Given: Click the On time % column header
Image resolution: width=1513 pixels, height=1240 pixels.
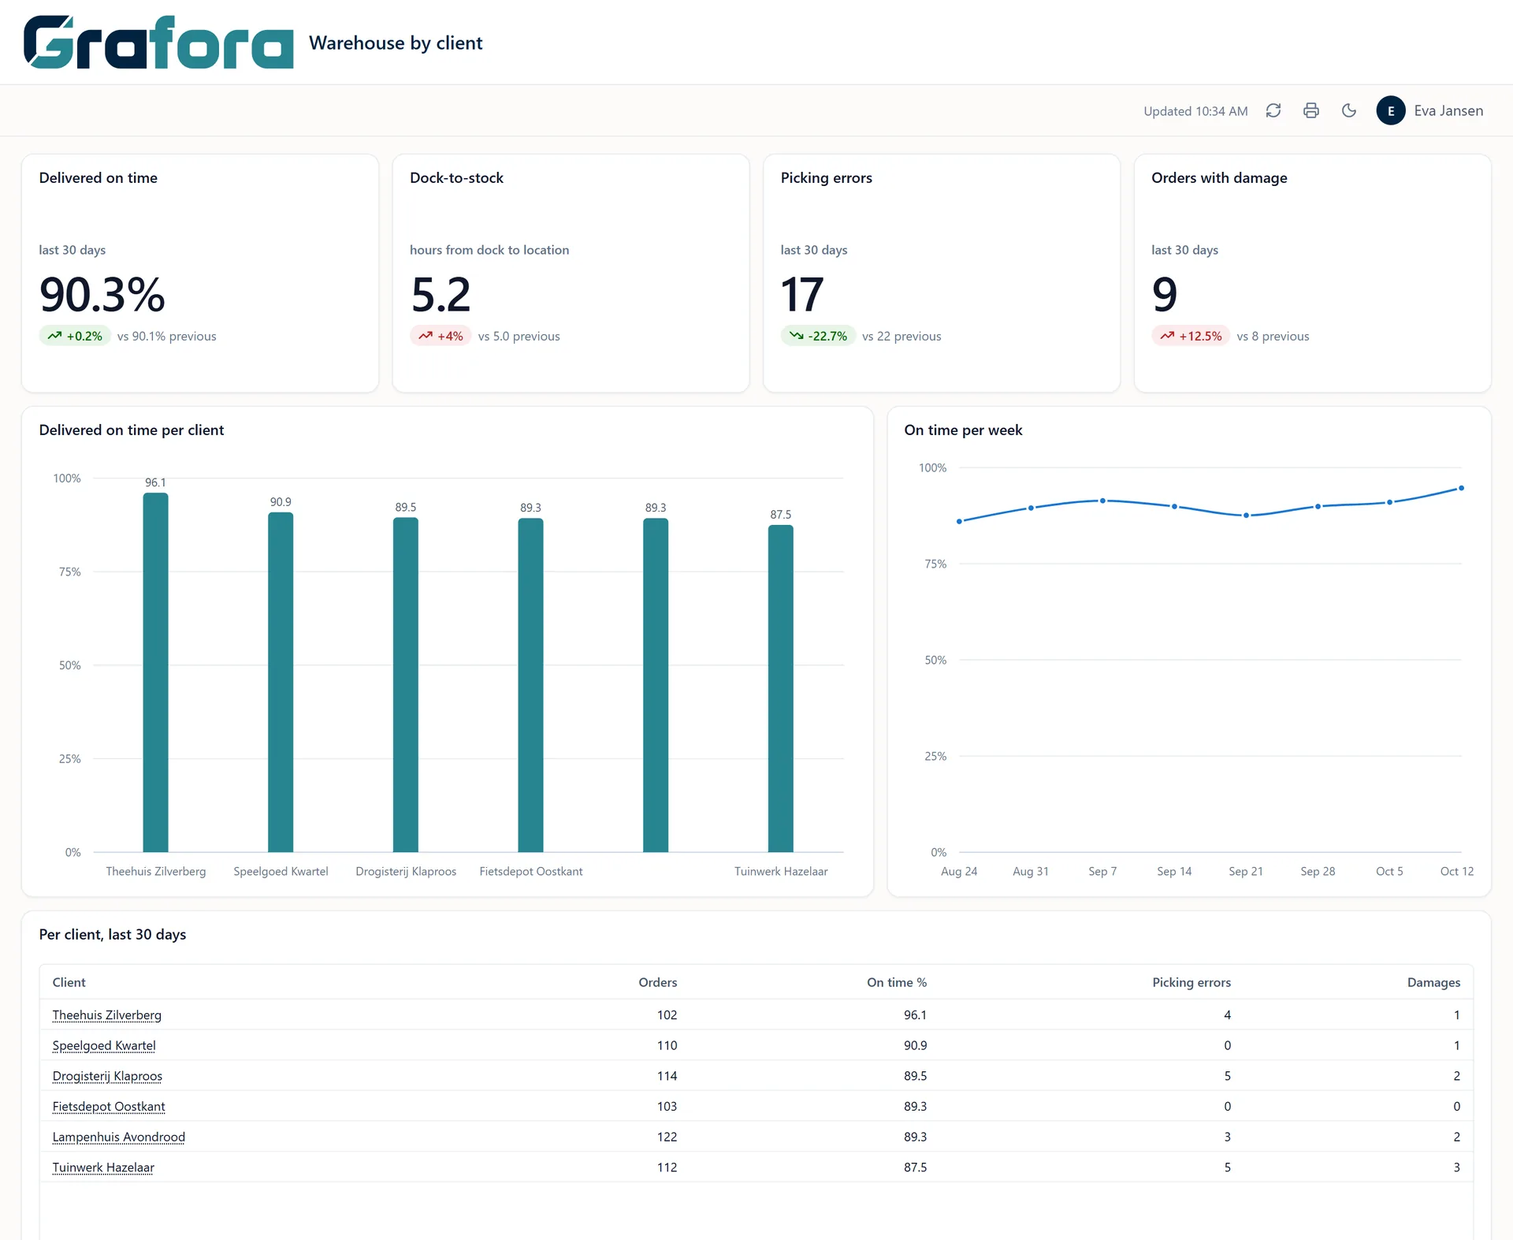Looking at the screenshot, I should (x=897, y=982).
